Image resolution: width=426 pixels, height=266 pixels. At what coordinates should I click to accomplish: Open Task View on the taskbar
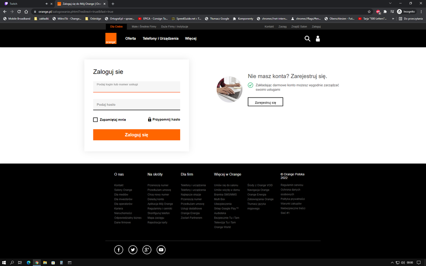coord(20,263)
